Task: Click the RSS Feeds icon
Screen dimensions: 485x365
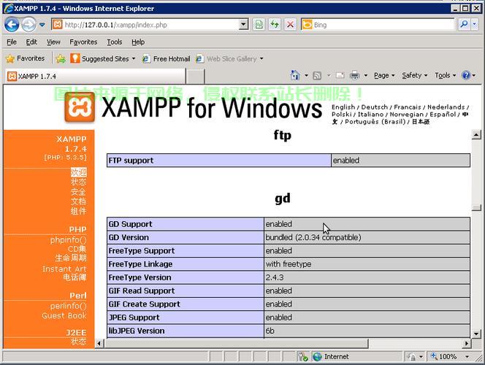Action: (317, 75)
